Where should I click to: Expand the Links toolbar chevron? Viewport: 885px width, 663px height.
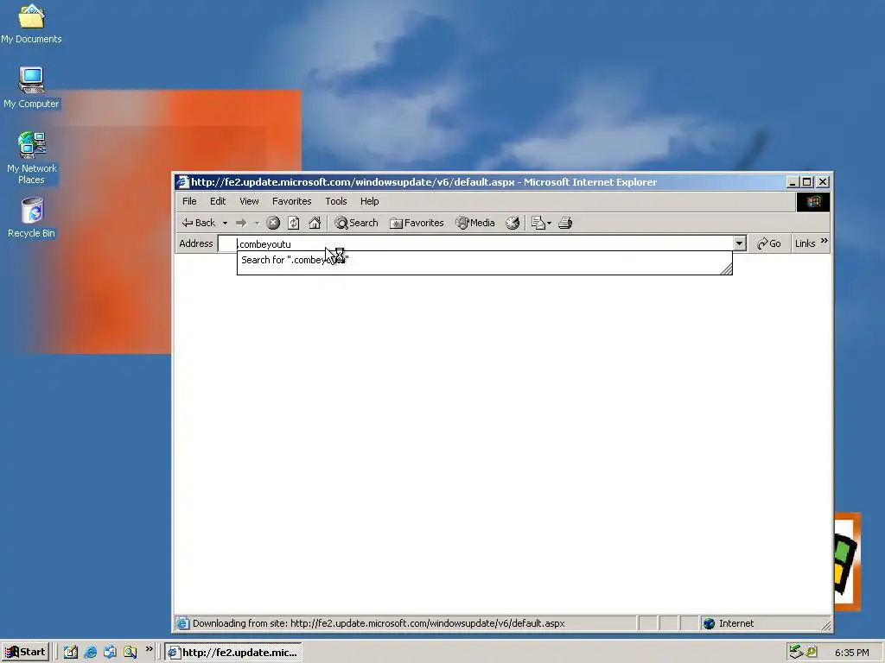pos(824,241)
